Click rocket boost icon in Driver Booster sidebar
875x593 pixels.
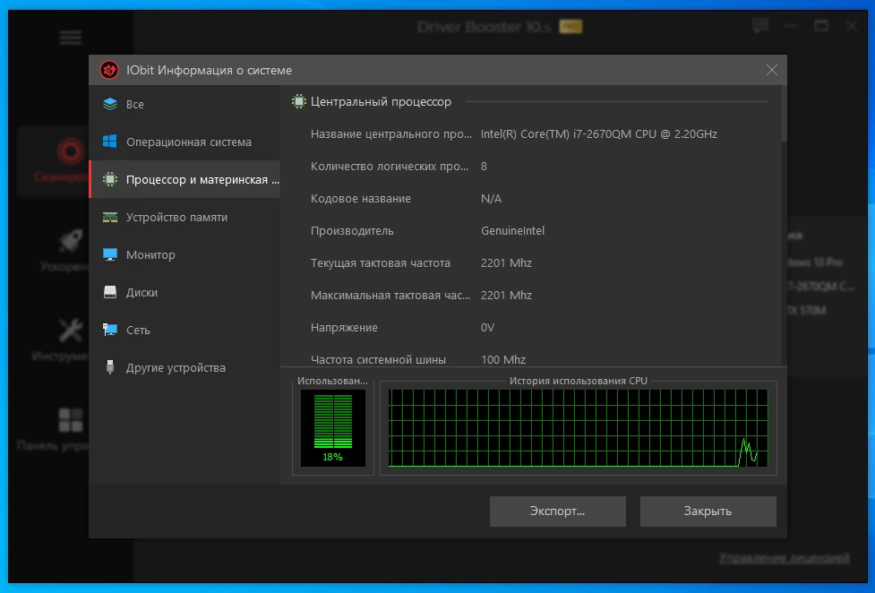[71, 241]
